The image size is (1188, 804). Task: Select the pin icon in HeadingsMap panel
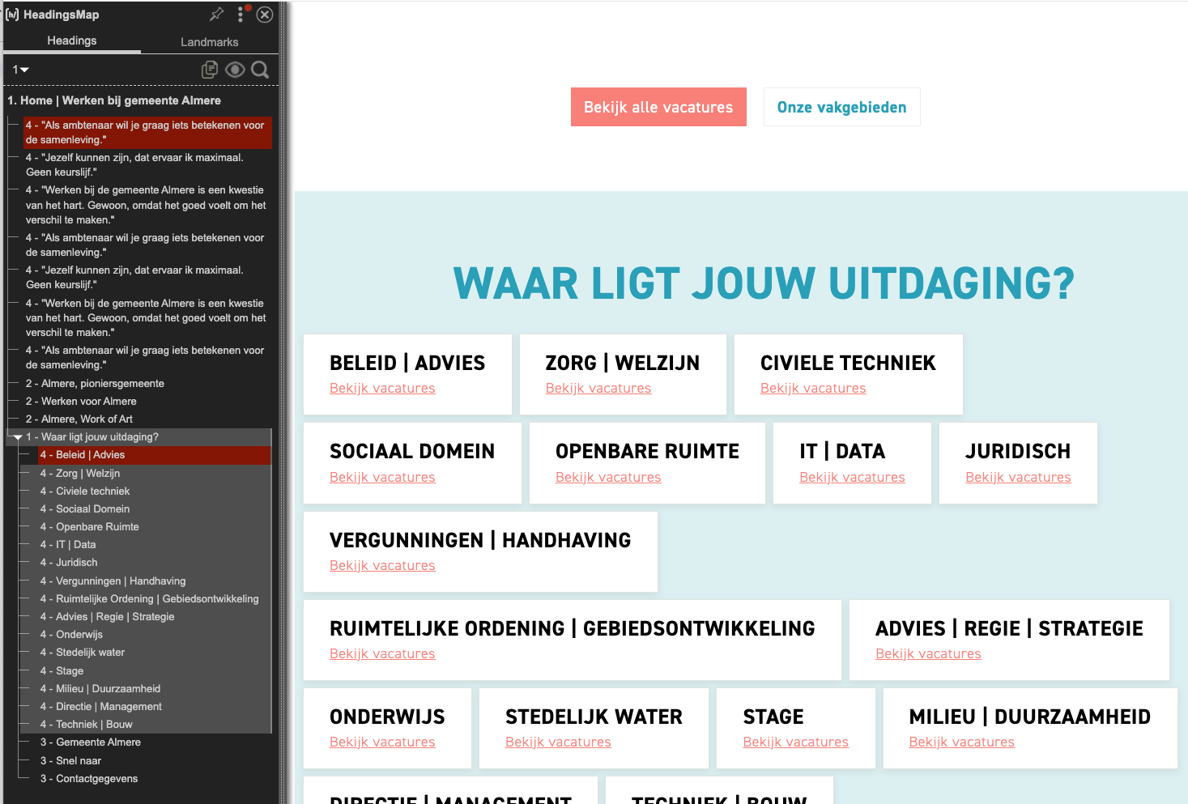pos(217,14)
